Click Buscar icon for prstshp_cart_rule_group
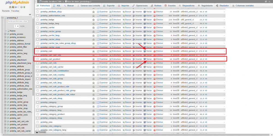 pyautogui.click(x=124, y=79)
